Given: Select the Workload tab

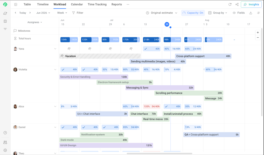Looking at the screenshot, I should (x=60, y=4).
